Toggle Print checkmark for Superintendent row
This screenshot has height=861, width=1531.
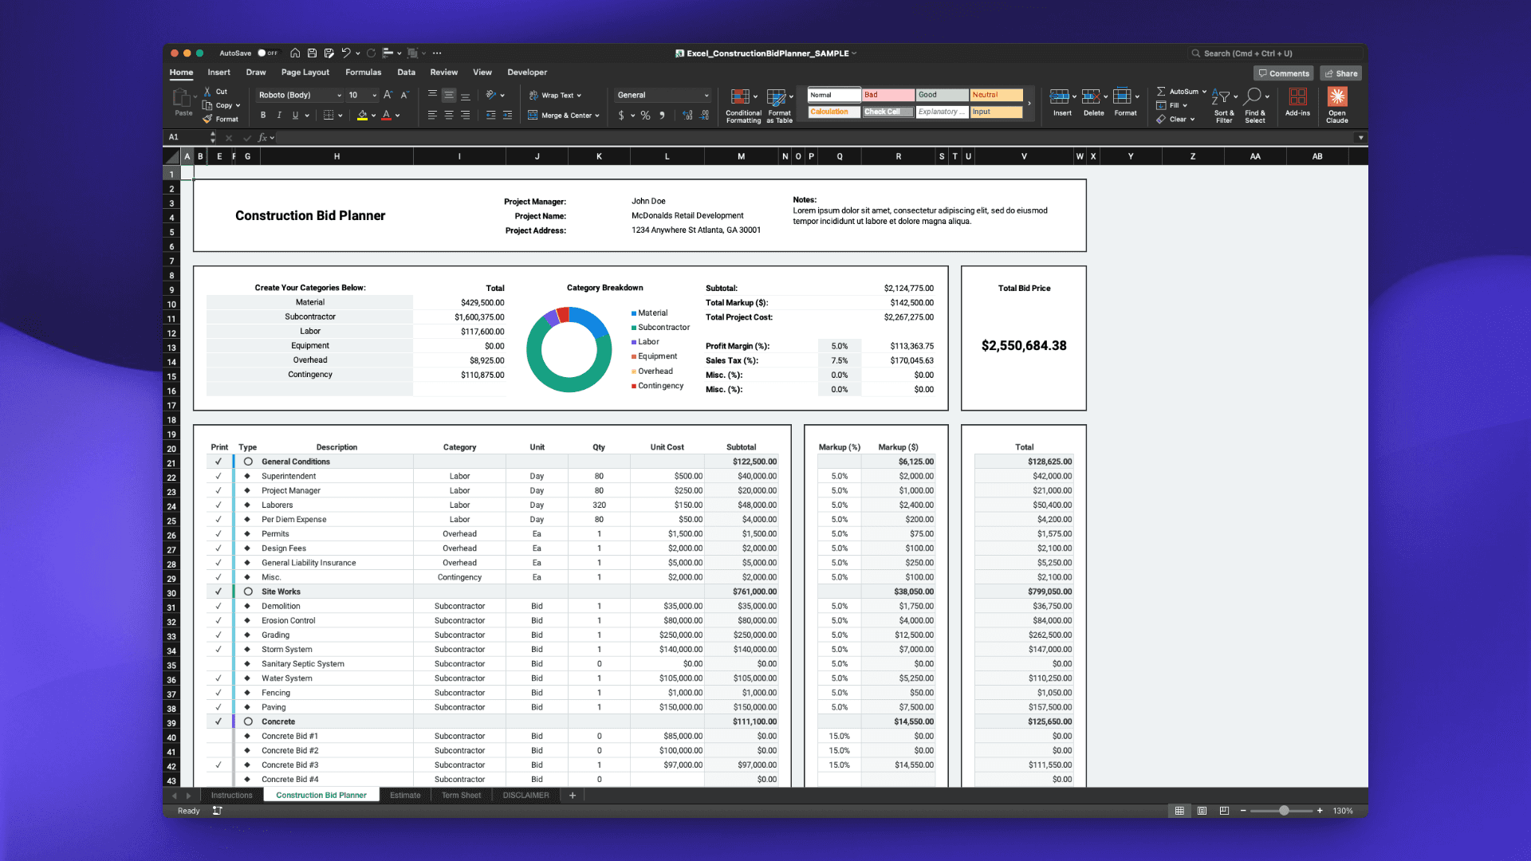218,476
